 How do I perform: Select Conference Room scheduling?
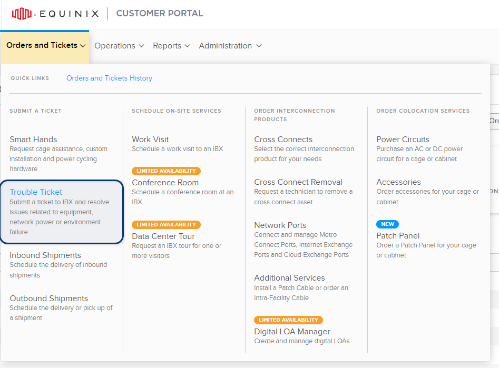point(165,183)
